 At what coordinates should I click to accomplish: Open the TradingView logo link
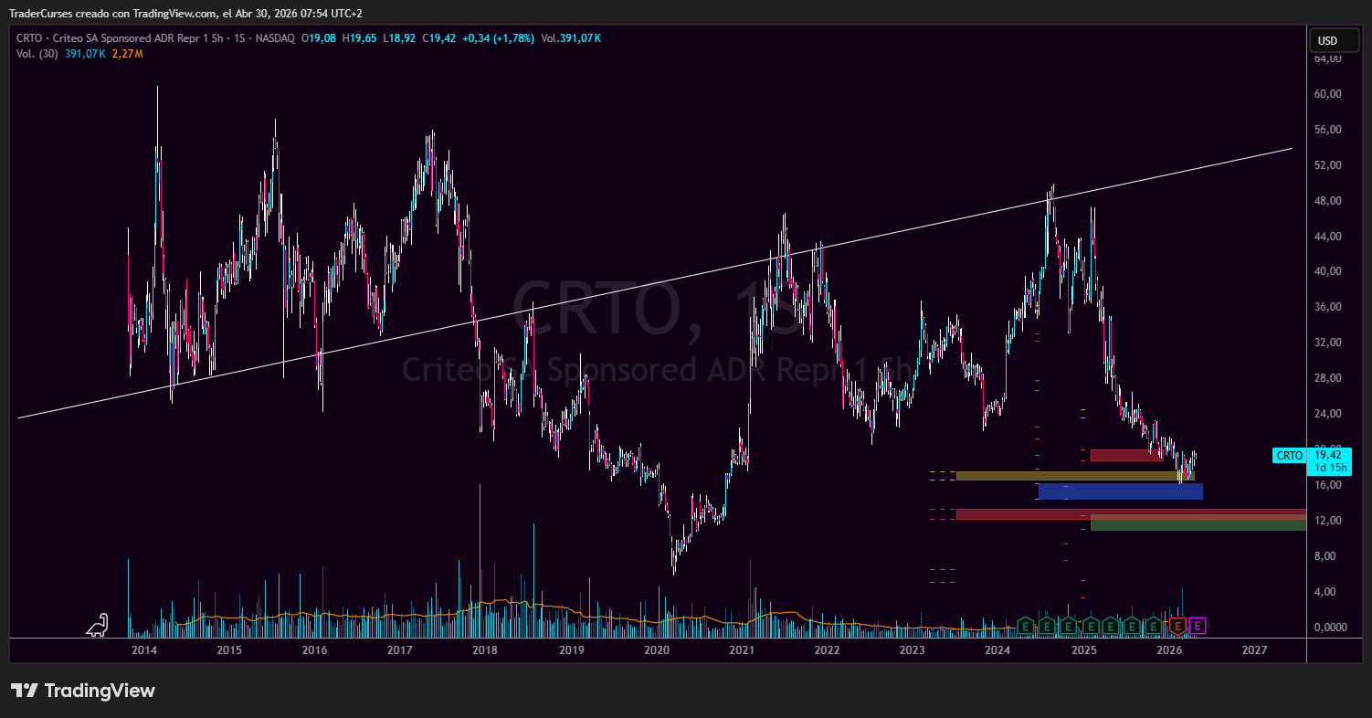[83, 691]
